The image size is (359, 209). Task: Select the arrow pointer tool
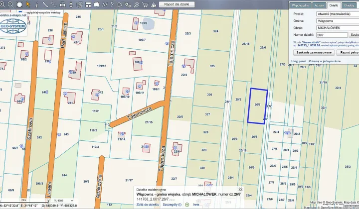(x=28, y=4)
